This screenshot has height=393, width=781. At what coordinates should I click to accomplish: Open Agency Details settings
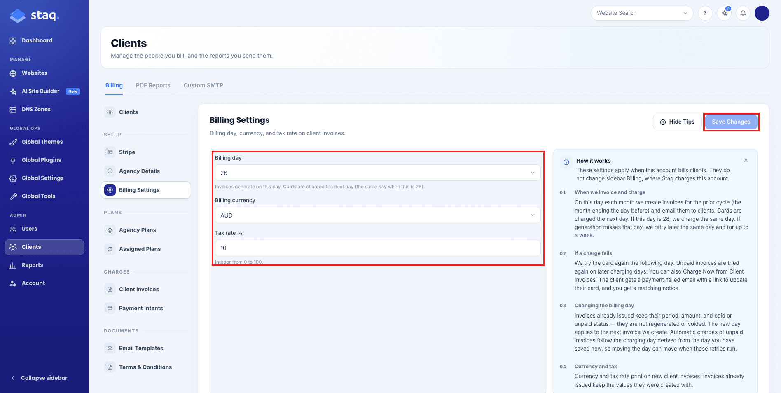(146, 171)
